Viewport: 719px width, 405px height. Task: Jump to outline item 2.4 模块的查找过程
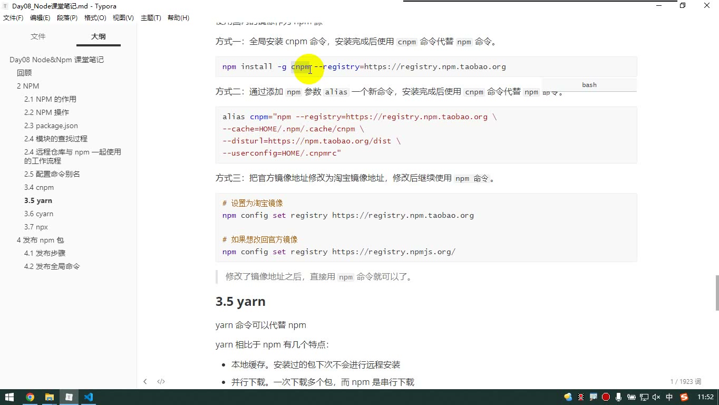(x=56, y=139)
